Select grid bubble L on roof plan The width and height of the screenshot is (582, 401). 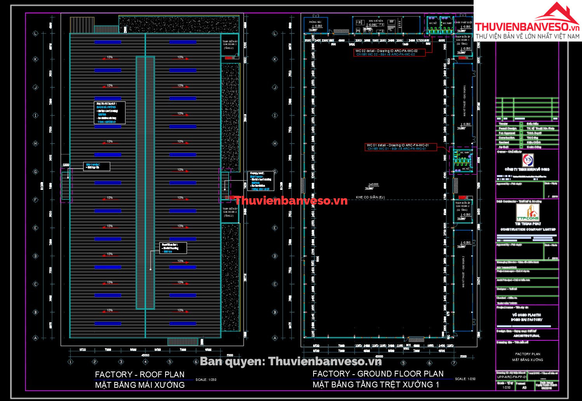pos(35,34)
